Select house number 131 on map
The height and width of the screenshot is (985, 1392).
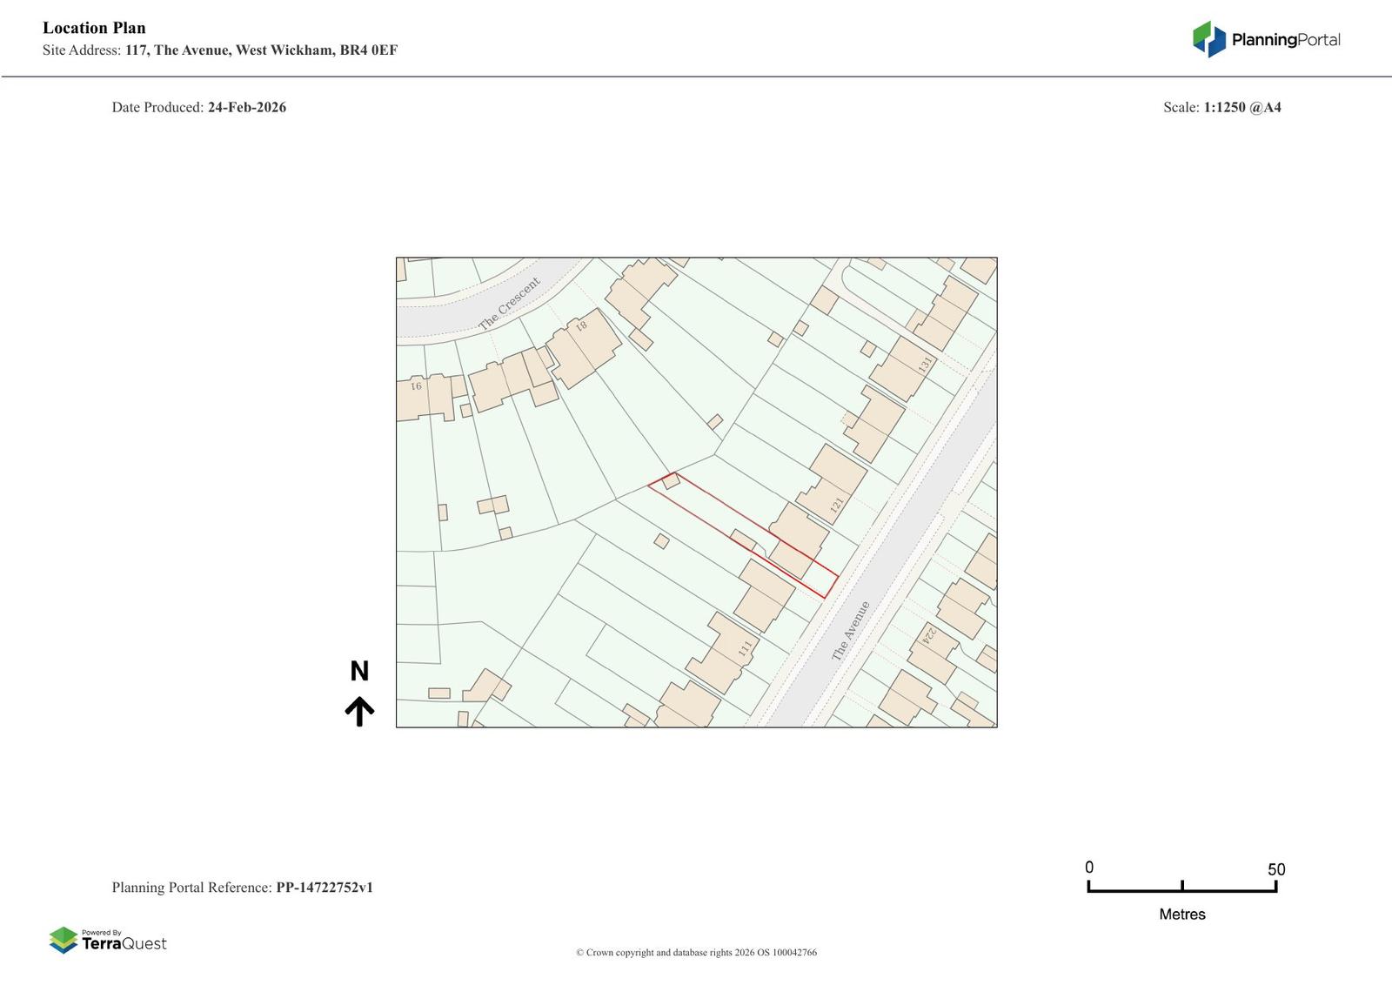[925, 365]
